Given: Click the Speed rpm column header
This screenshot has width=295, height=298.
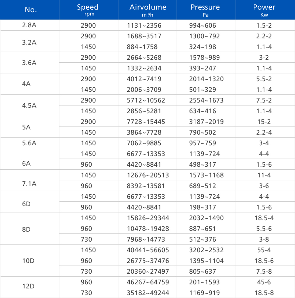Looking at the screenshot, I should 88,10.
